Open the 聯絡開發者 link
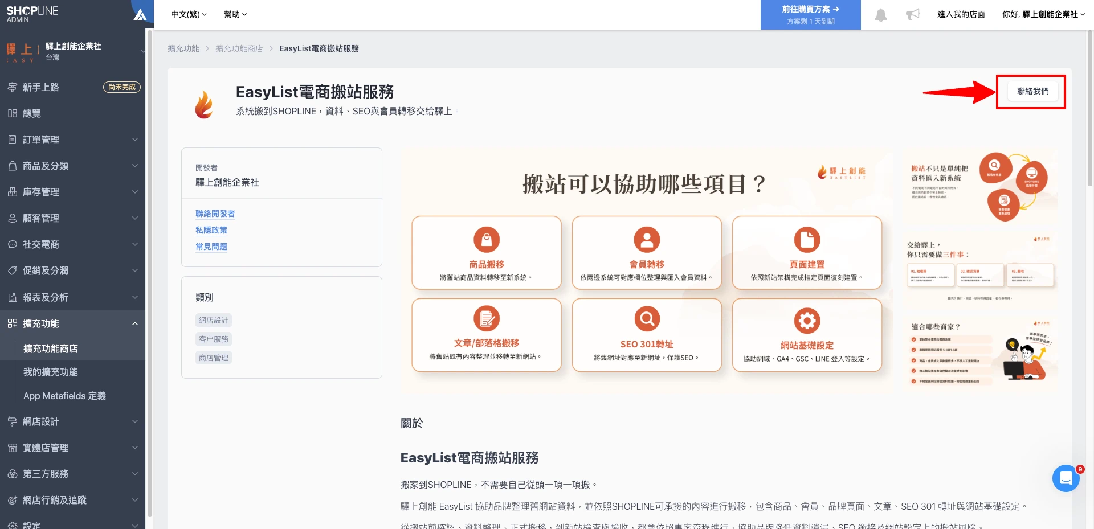This screenshot has width=1094, height=529. tap(215, 214)
